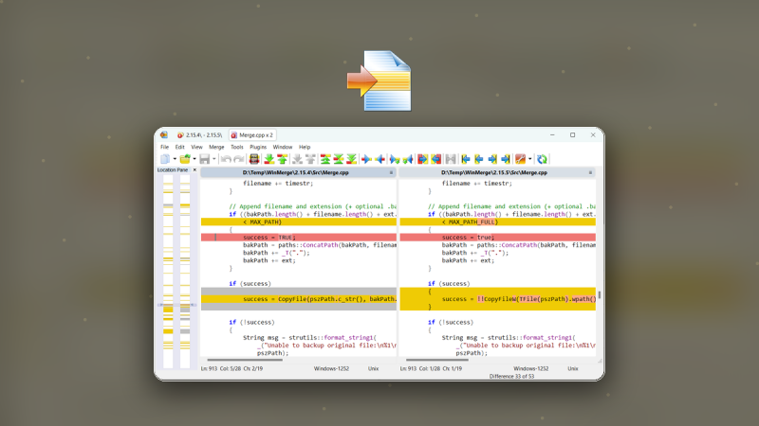Click the grayed Next Conflict icon
Screen dimensions: 759x426
point(297,159)
